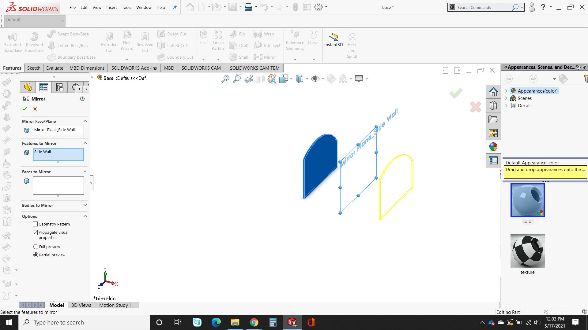
Task: Click the Instant3D tool
Action: [x=334, y=40]
